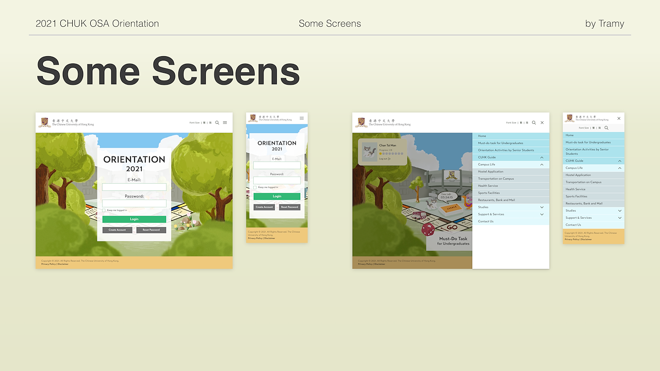Select Must-do task for Undergraduates in desktop menu
660x371 pixels.
510,143
